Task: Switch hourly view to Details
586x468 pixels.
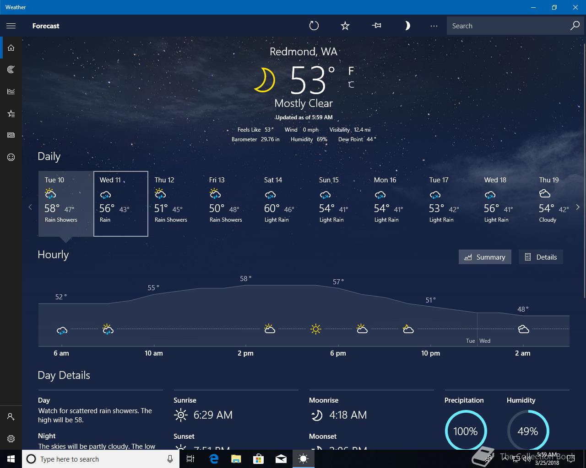Action: tap(541, 257)
